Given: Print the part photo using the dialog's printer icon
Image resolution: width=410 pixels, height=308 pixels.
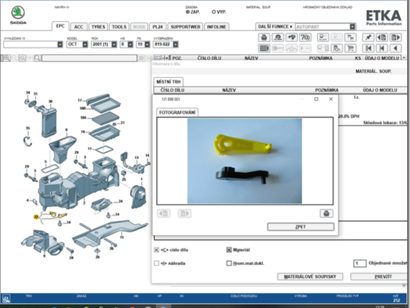Looking at the screenshot, I should tap(326, 213).
